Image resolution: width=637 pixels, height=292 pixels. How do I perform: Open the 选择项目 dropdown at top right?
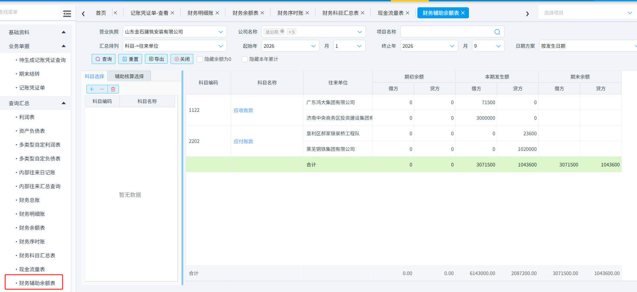[588, 13]
